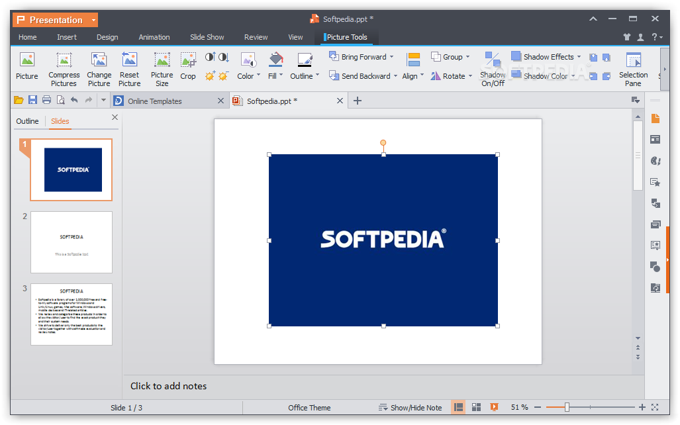680x425 pixels.
Task: Click the zoom in plus button
Action: coord(642,407)
